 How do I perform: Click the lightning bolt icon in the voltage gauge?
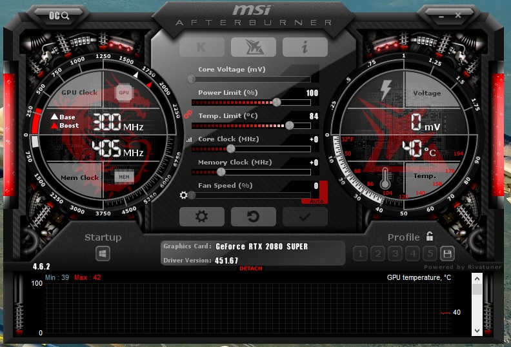(386, 89)
